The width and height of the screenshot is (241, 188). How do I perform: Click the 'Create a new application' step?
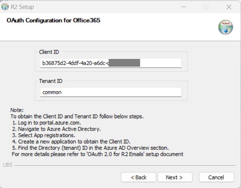[71, 141]
